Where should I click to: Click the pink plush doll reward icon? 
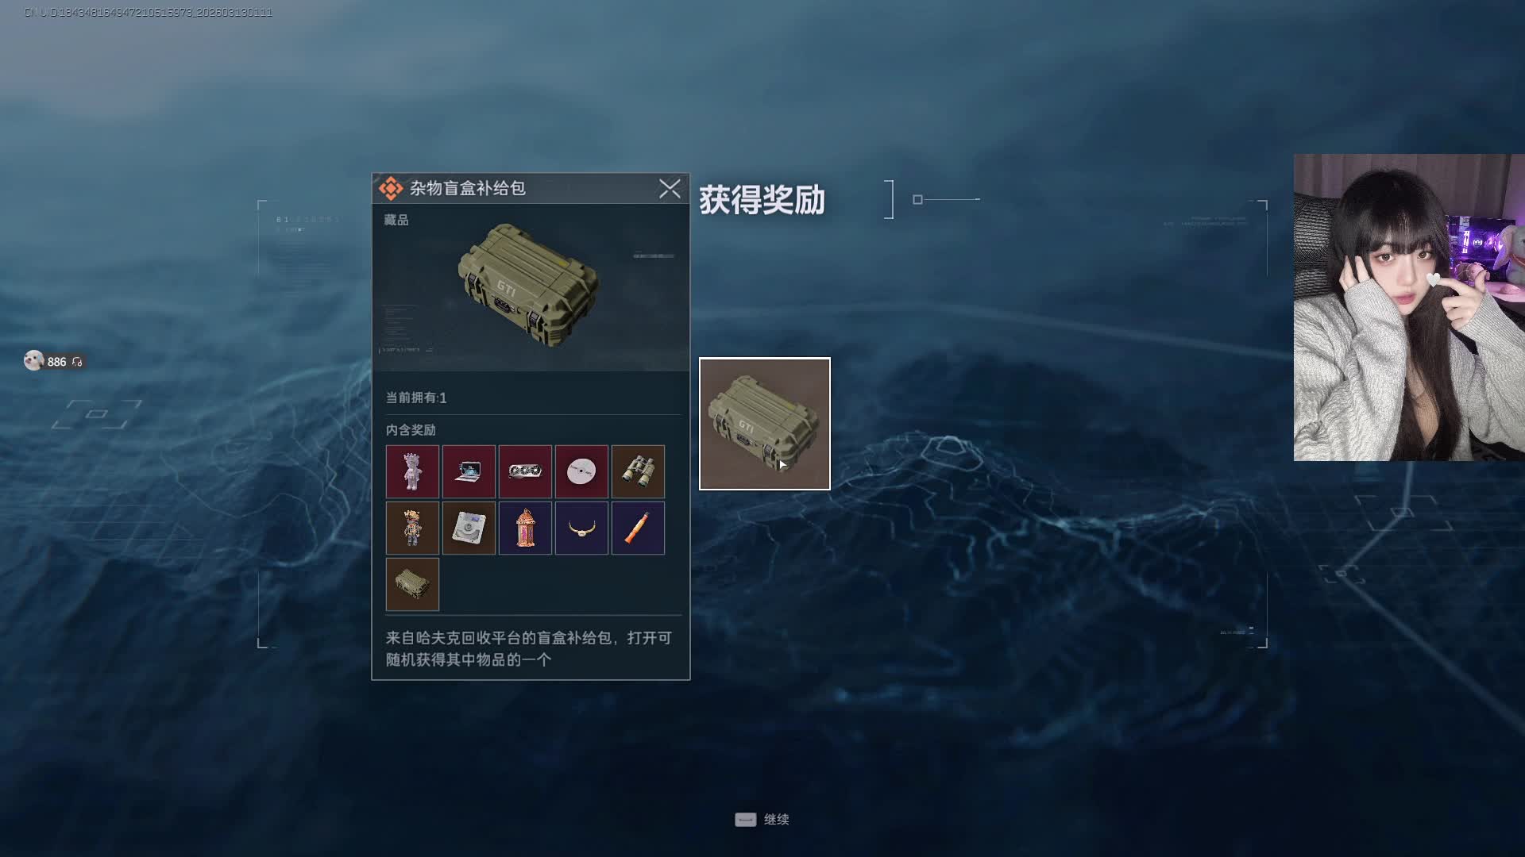point(412,471)
